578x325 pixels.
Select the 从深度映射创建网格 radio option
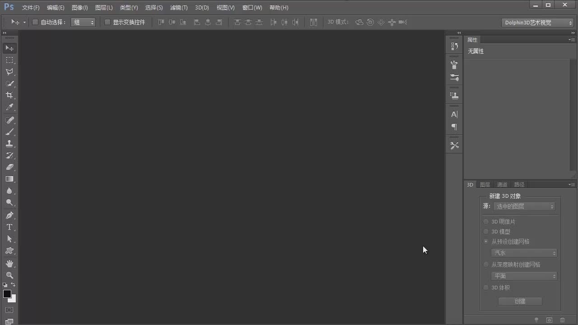click(486, 265)
